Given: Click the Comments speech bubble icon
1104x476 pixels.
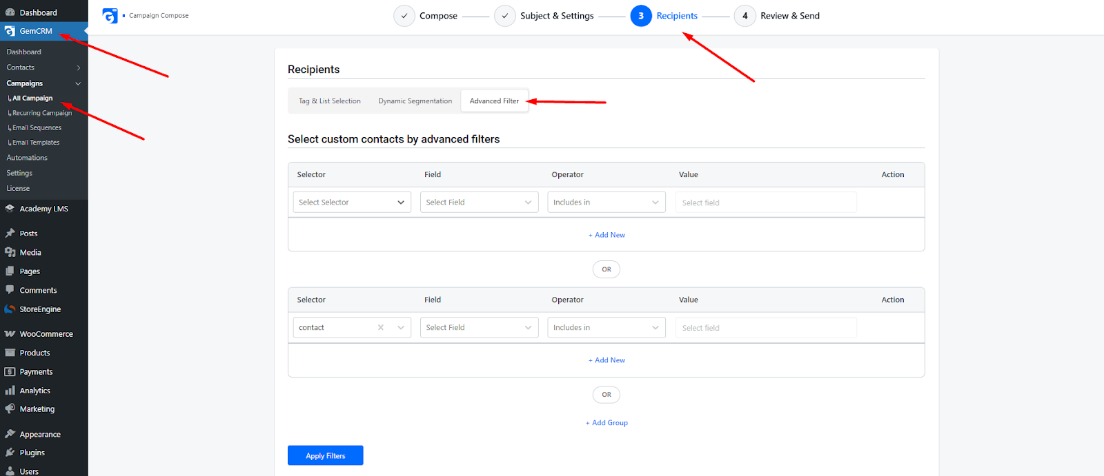Looking at the screenshot, I should click(x=10, y=290).
